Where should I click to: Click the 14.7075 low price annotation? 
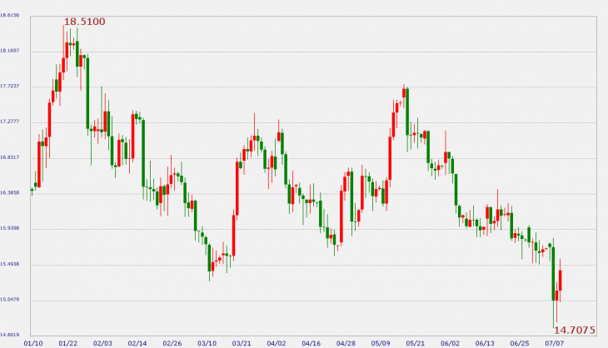(576, 331)
